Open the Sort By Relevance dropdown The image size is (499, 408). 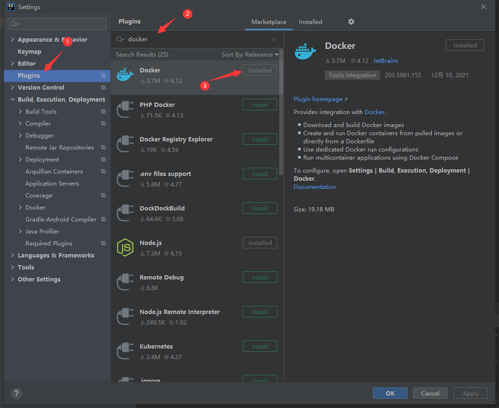click(250, 55)
